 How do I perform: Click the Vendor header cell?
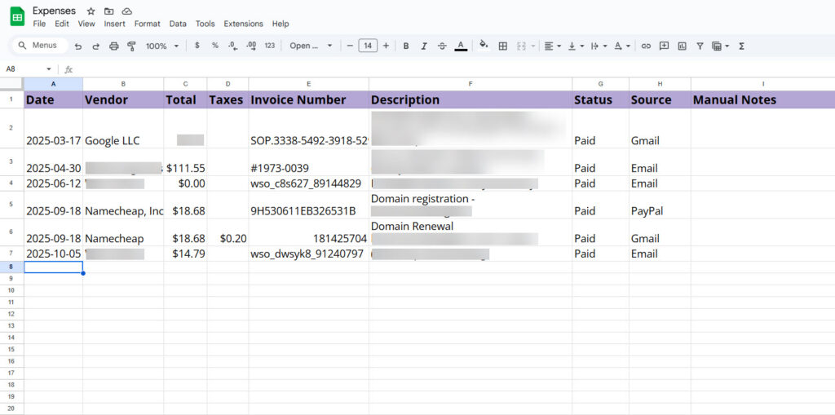click(x=123, y=99)
